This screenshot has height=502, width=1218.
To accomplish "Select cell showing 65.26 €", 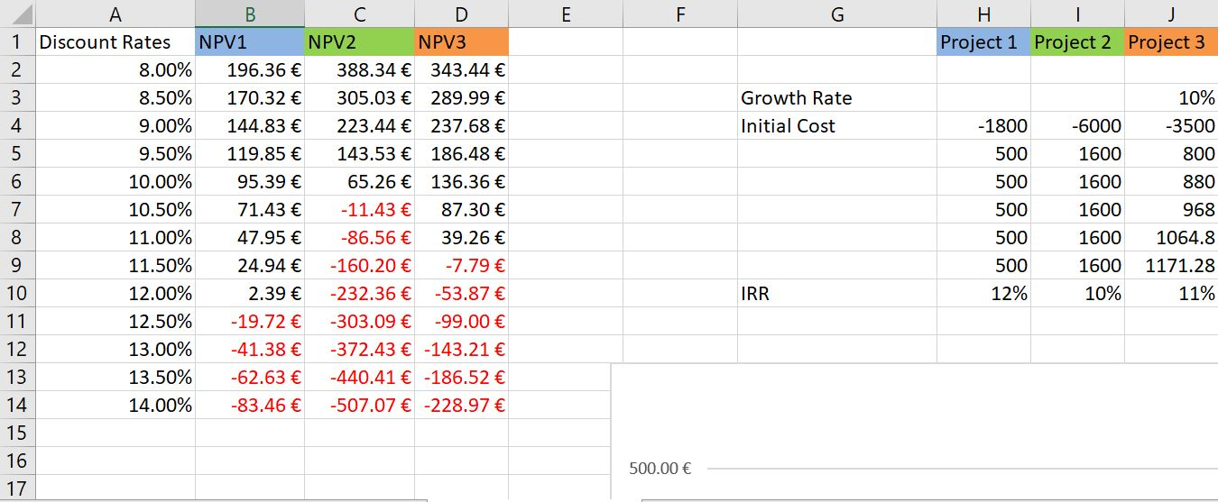I will click(359, 181).
